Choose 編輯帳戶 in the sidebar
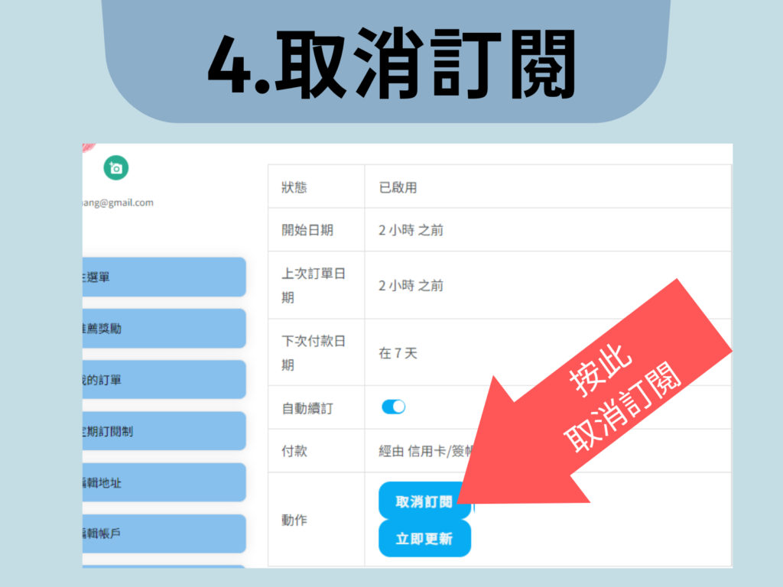783x587 pixels. [164, 534]
